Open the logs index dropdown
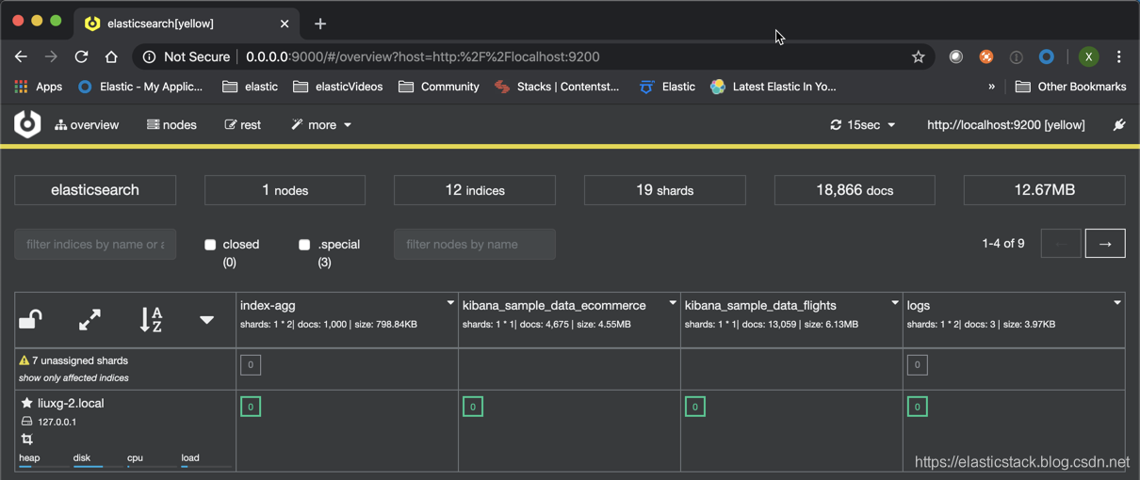The height and width of the screenshot is (480, 1140). 1117,303
